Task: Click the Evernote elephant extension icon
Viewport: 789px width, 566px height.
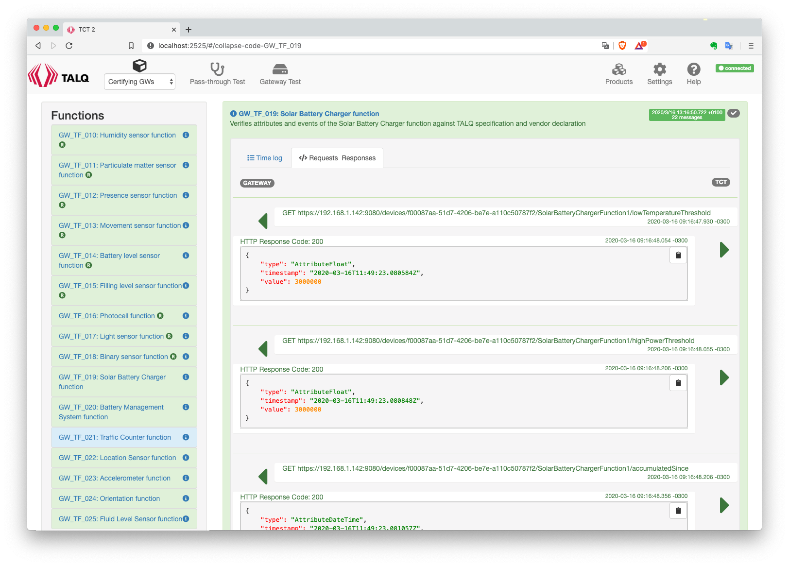Action: [713, 46]
